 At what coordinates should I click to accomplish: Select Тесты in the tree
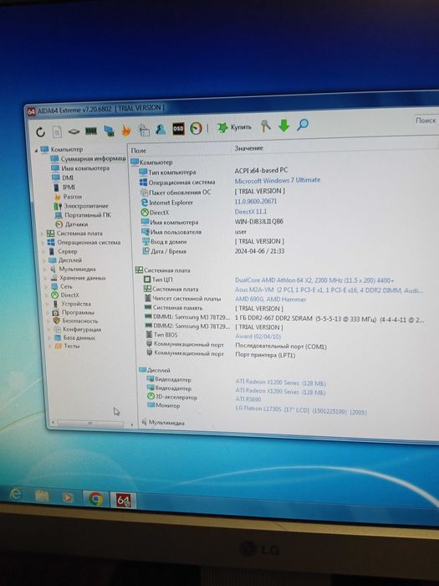pyautogui.click(x=67, y=346)
